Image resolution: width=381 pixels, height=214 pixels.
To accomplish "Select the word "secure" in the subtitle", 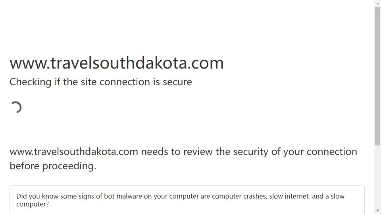I will tap(177, 82).
